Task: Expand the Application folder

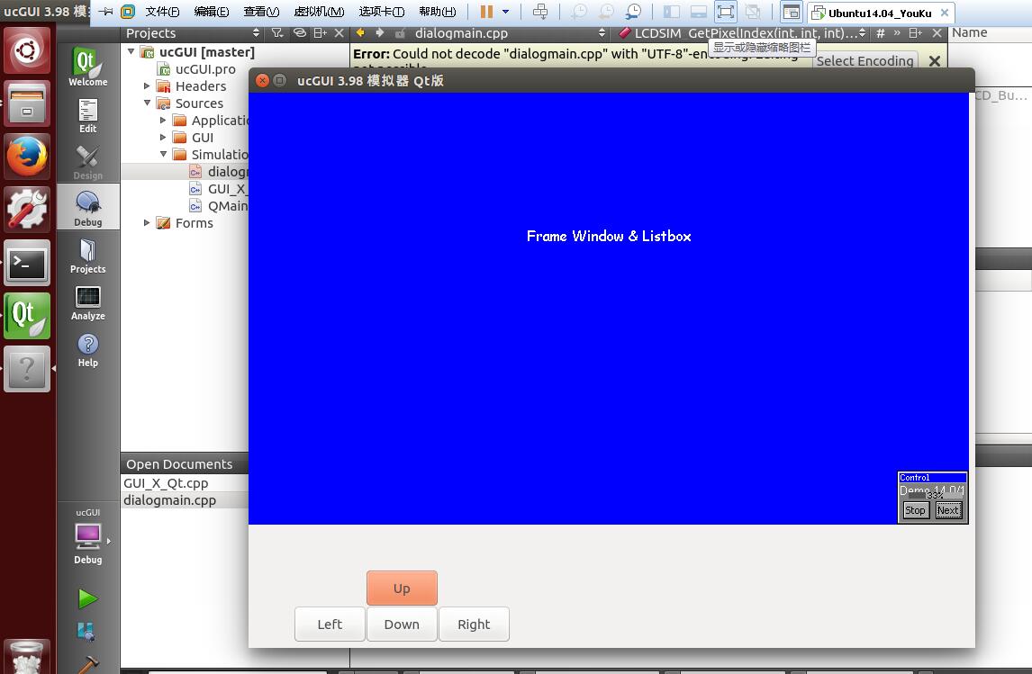Action: pos(163,121)
